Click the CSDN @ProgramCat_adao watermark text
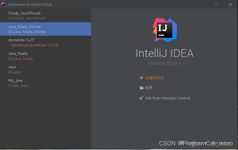 click(196, 144)
